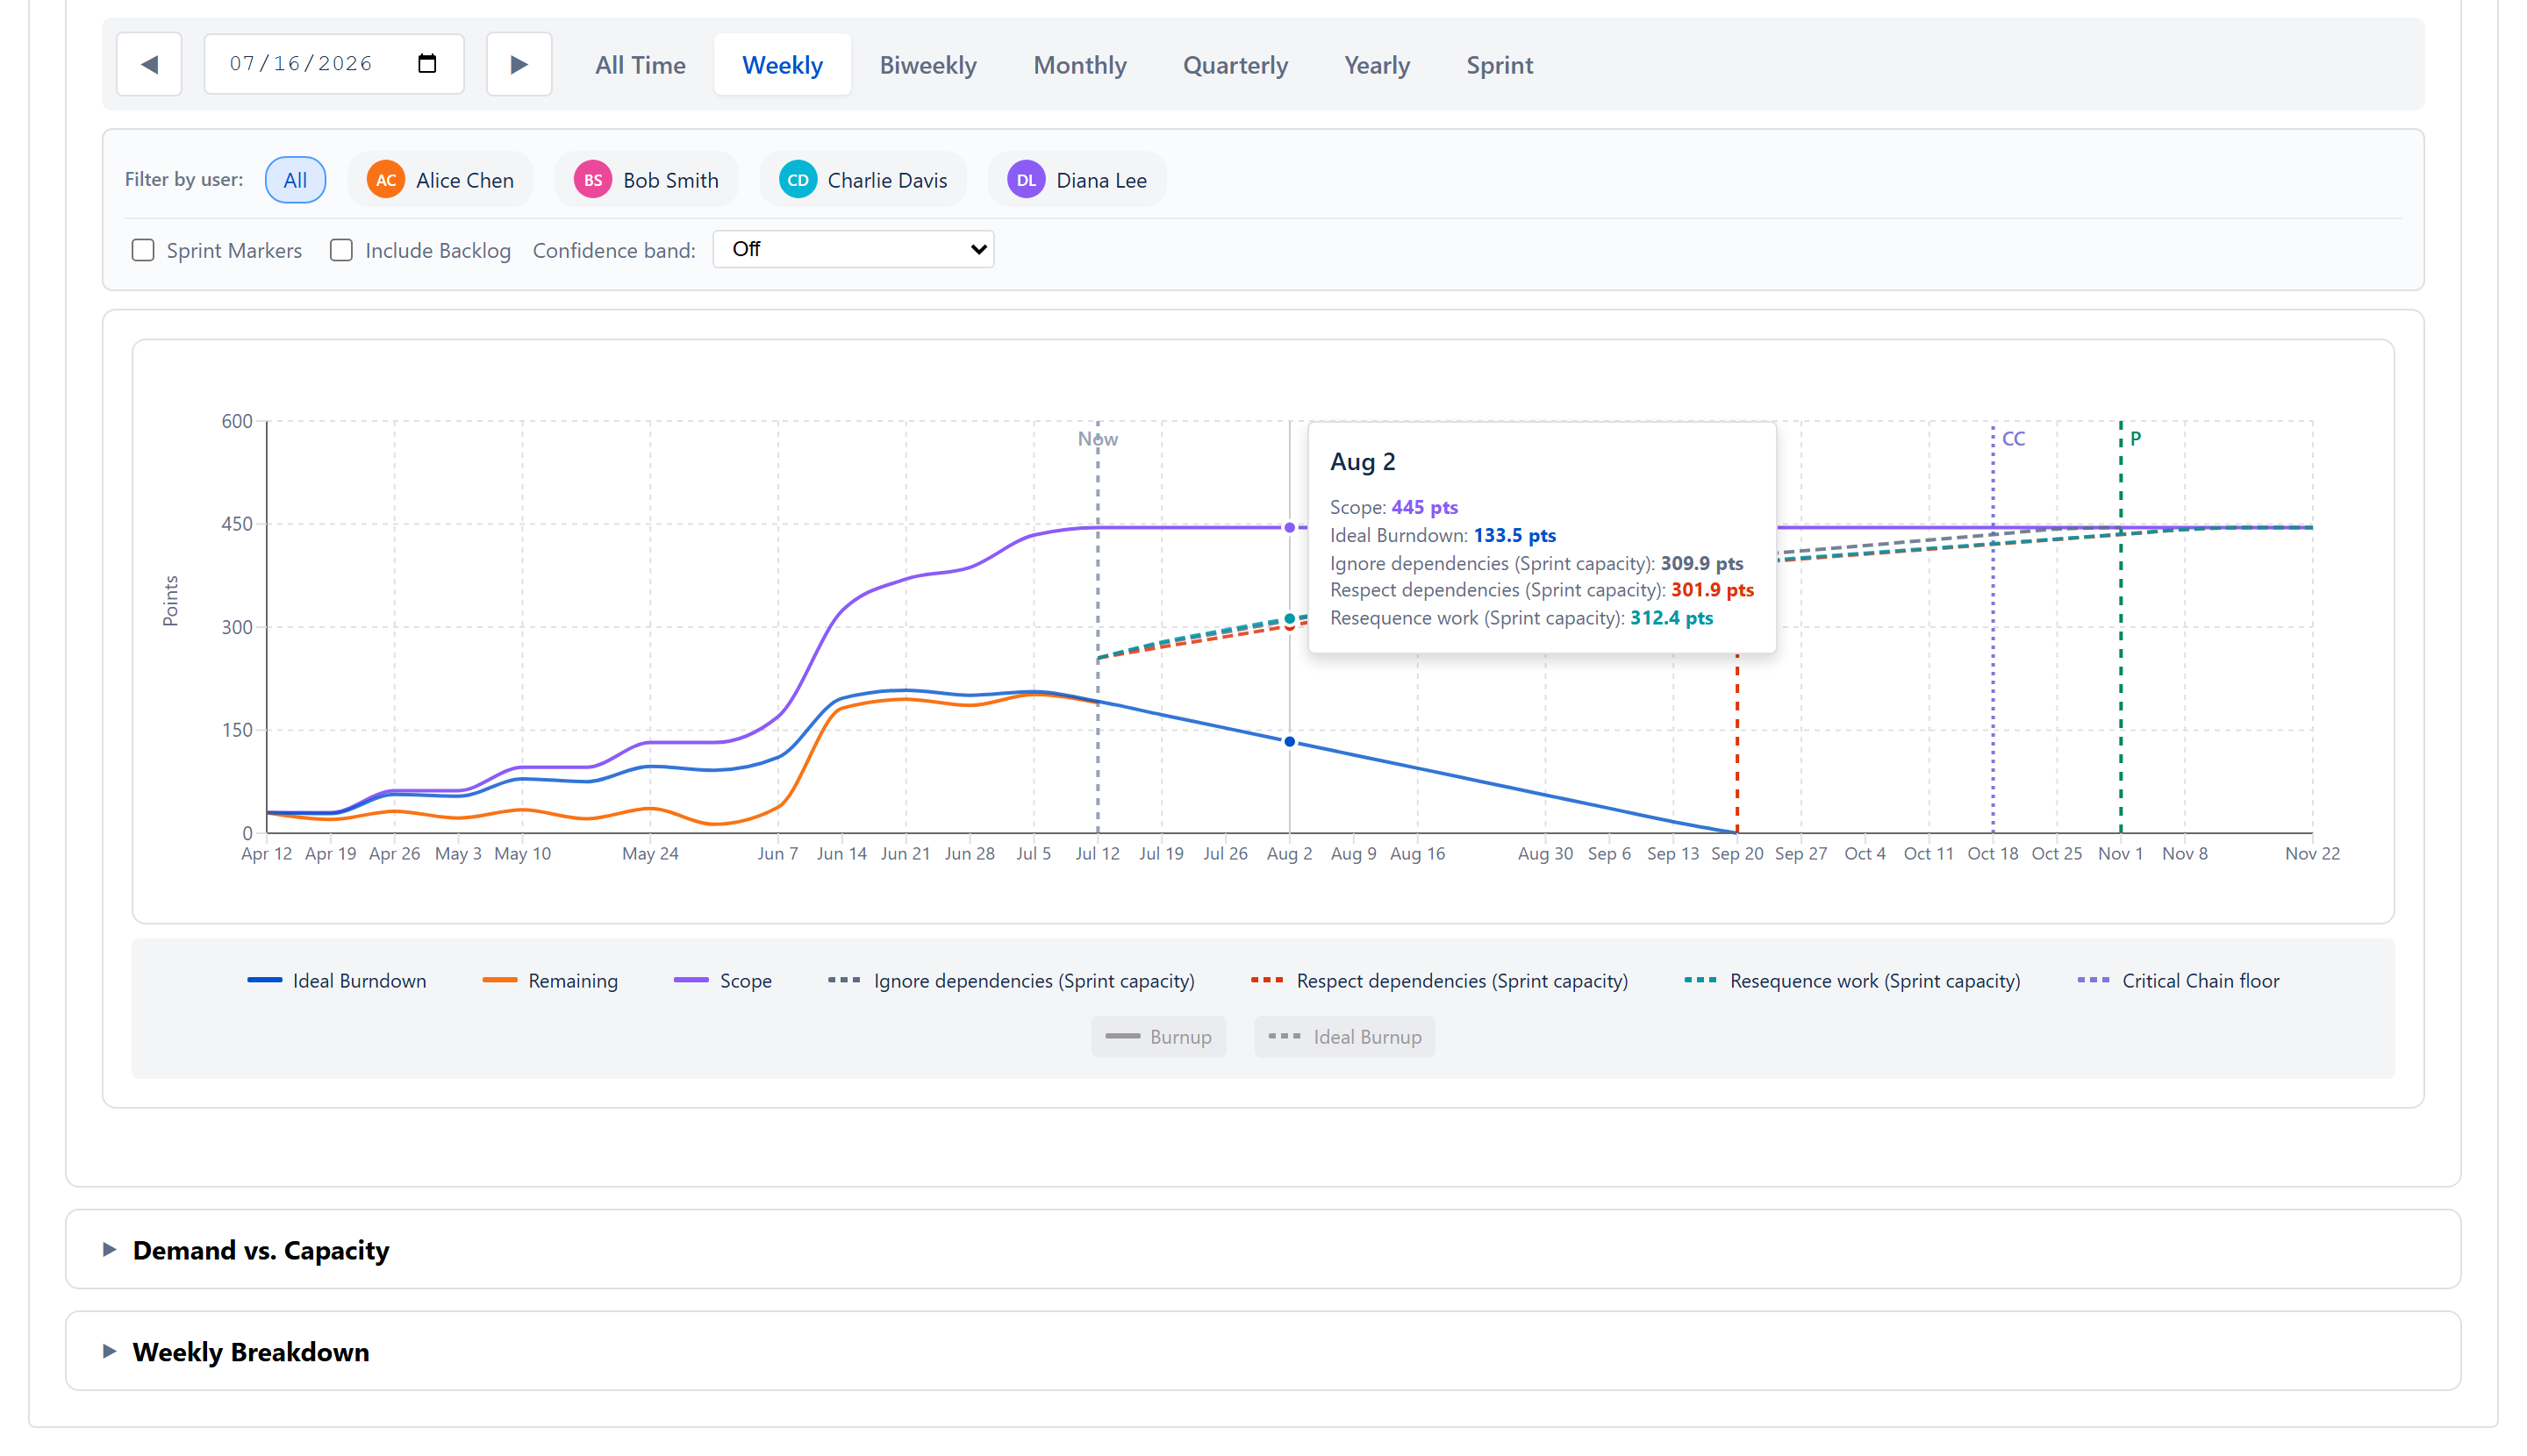Screen dimensions: 2527x1456
Task: Switch to the Yearly tab
Action: [x=1377, y=65]
